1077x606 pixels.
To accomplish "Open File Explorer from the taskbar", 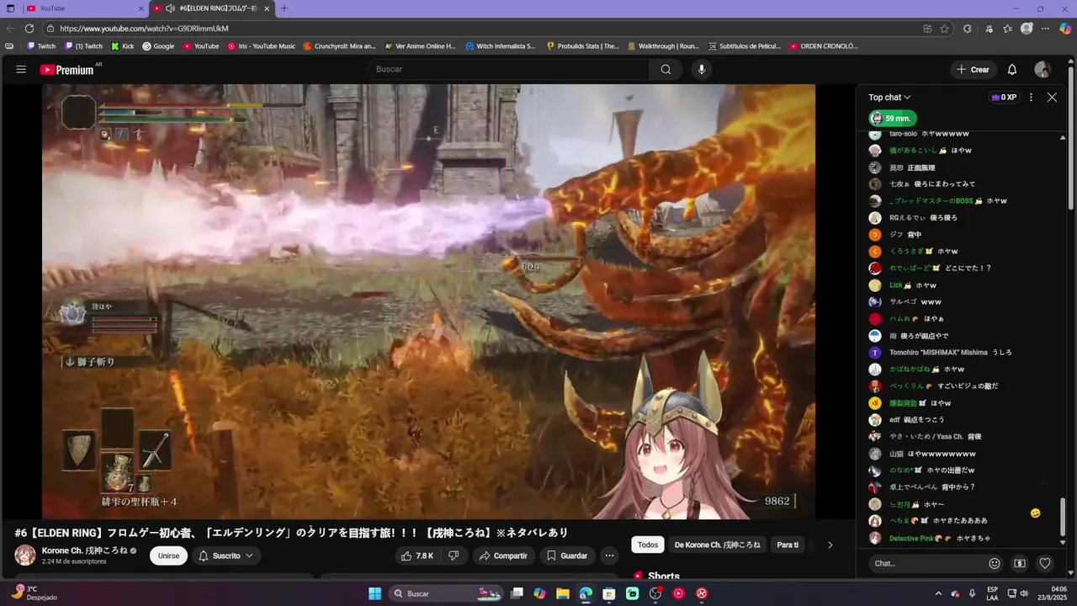I will tap(562, 593).
